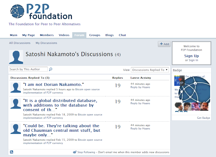
Task: Switch to the Members tab
Action: coord(47,35)
